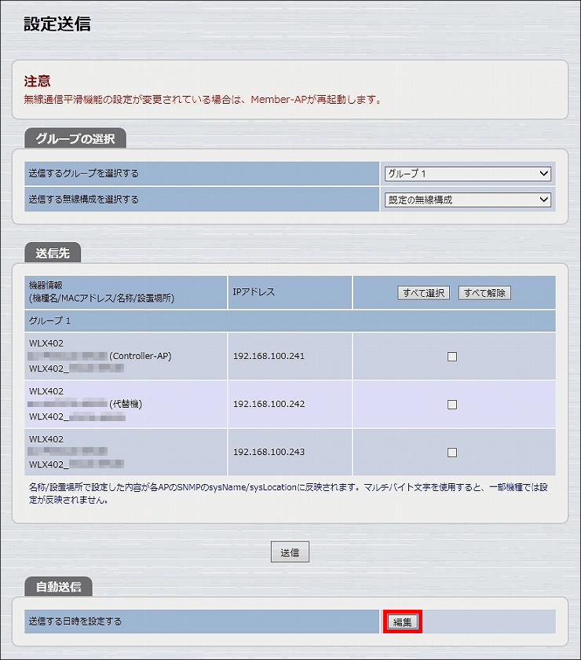Click the SNMP sysName/sysLocation note text

coord(288,493)
